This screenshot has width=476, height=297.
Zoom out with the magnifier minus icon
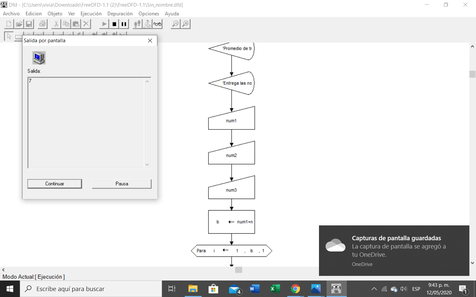tap(176, 24)
